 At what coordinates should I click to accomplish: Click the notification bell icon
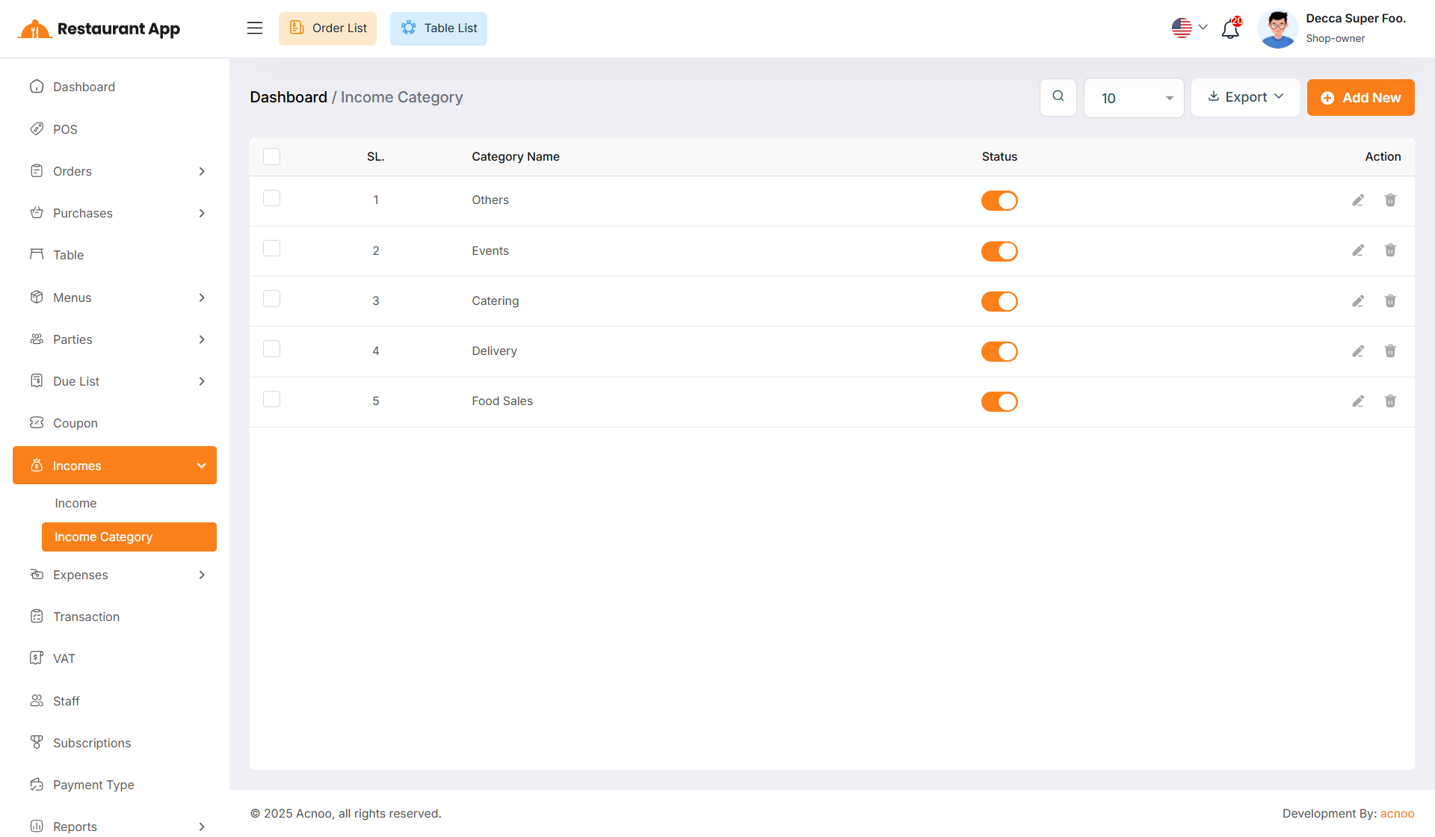click(1230, 29)
